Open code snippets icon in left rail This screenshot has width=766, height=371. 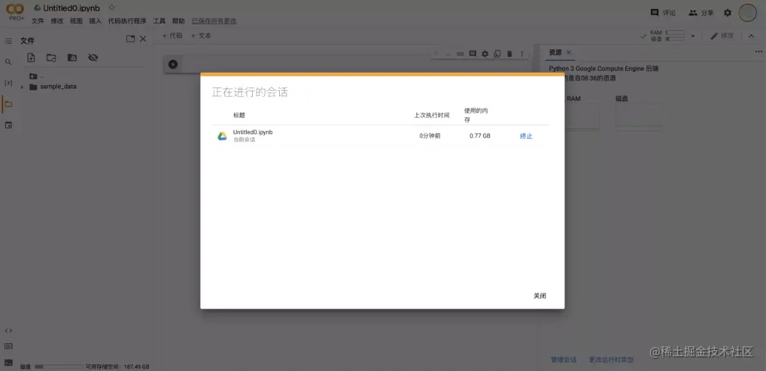click(8, 330)
